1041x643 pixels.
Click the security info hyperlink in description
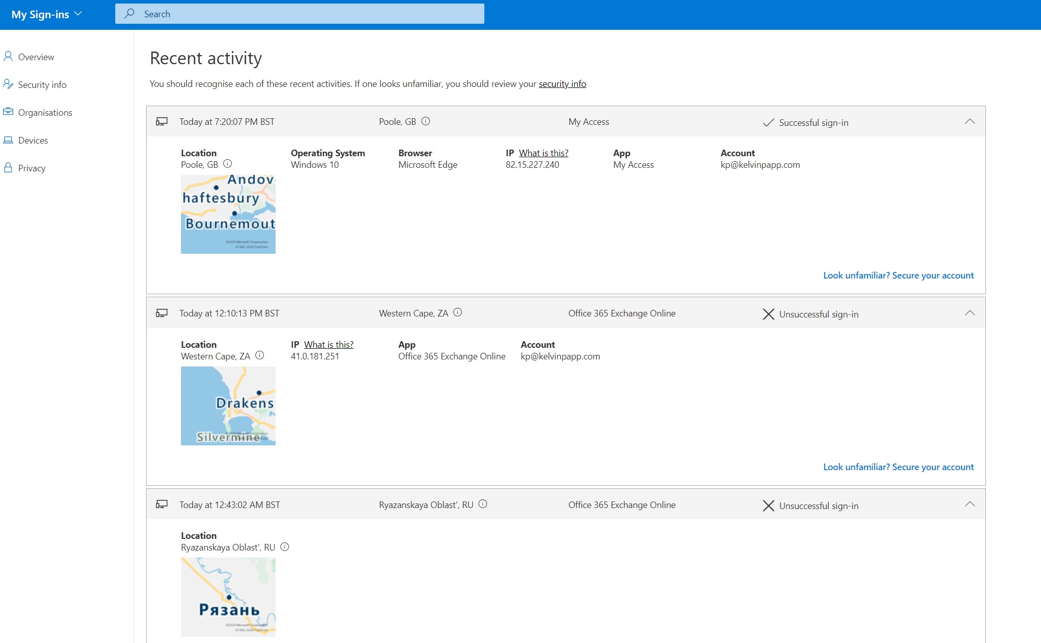coord(562,83)
